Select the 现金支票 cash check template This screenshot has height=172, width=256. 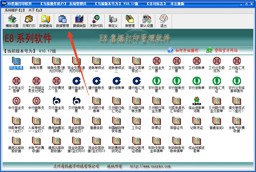click(x=17, y=63)
